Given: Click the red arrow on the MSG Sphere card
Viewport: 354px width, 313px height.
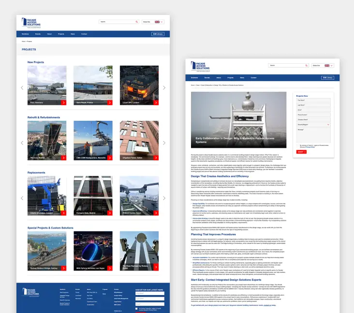Looking at the screenshot, I should click(x=110, y=268).
